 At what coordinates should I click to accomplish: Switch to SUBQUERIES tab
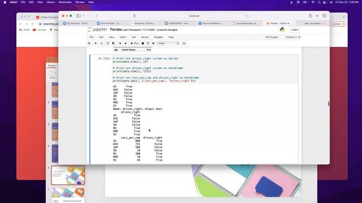click(178, 23)
